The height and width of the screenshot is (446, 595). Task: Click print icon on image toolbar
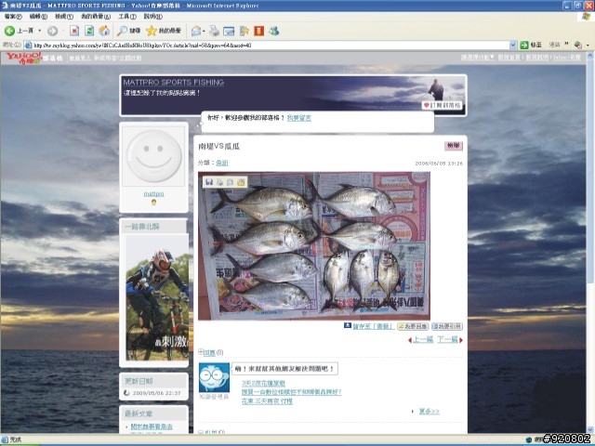[219, 182]
